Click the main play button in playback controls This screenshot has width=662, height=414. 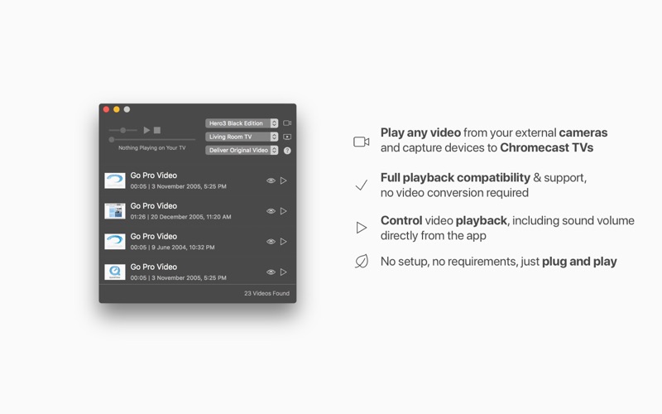point(146,130)
